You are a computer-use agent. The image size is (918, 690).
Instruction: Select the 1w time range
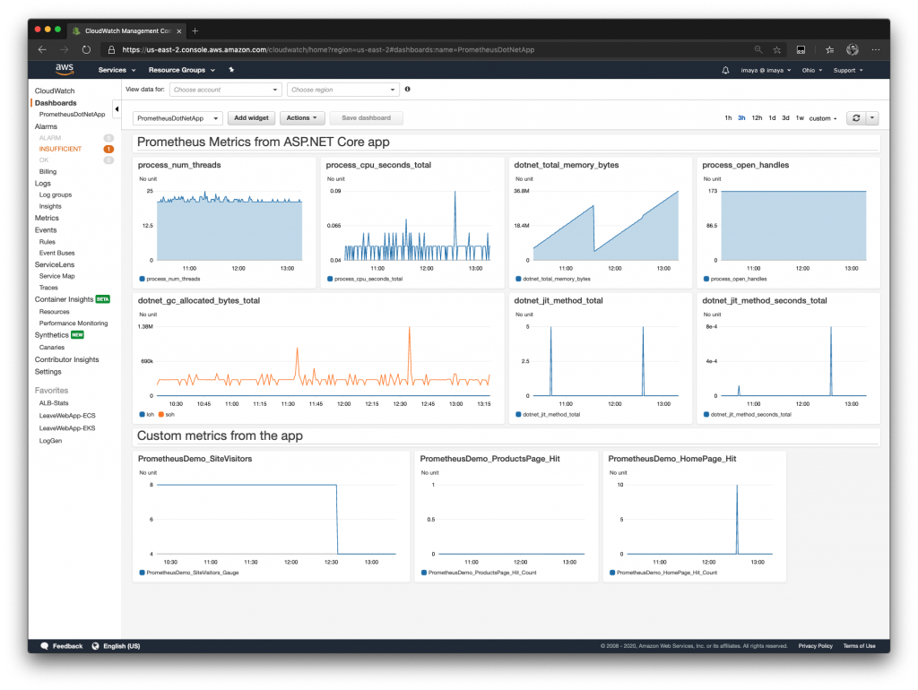coord(800,118)
